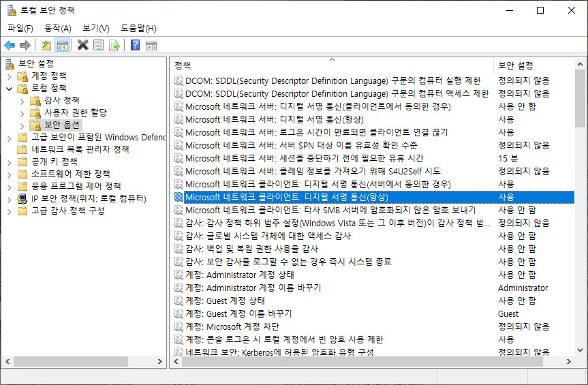
Task: Select 고급 보안이 포함된 Windows Defender tree item
Action: coord(98,137)
